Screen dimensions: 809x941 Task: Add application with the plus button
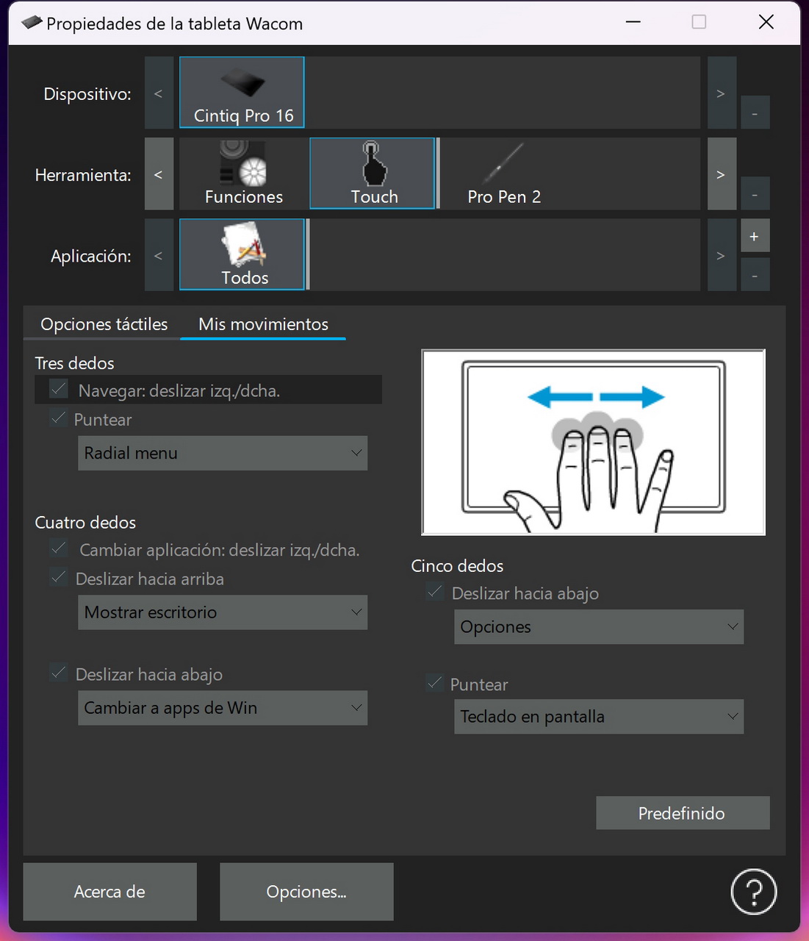coord(755,236)
